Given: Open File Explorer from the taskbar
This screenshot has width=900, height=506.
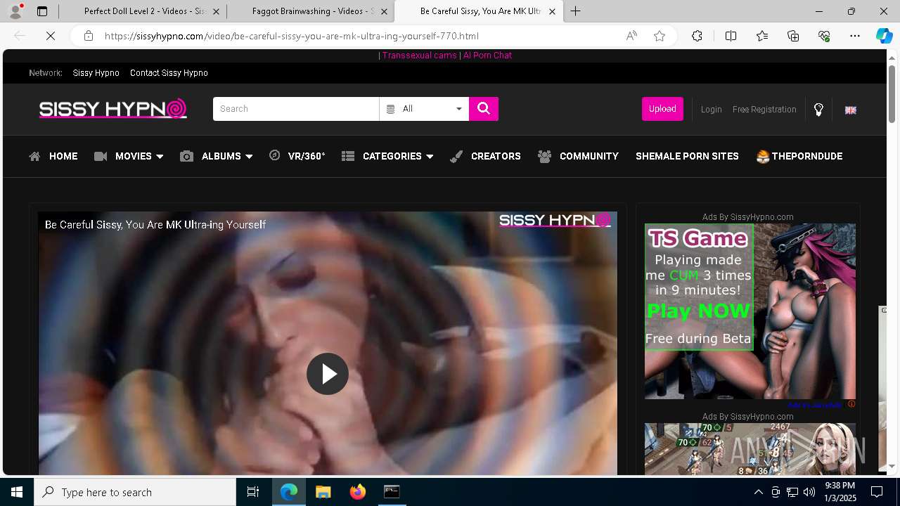Looking at the screenshot, I should pyautogui.click(x=323, y=492).
